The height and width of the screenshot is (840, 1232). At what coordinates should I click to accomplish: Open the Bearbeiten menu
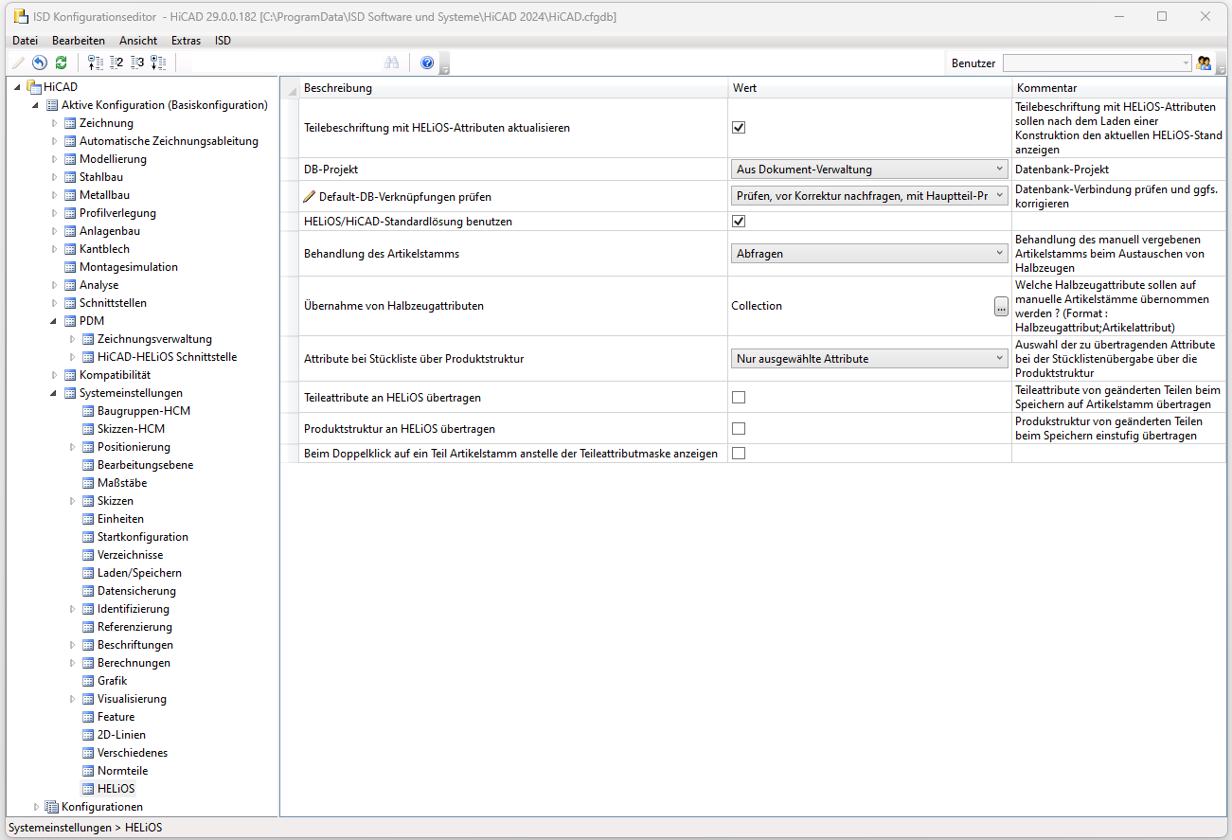click(79, 41)
